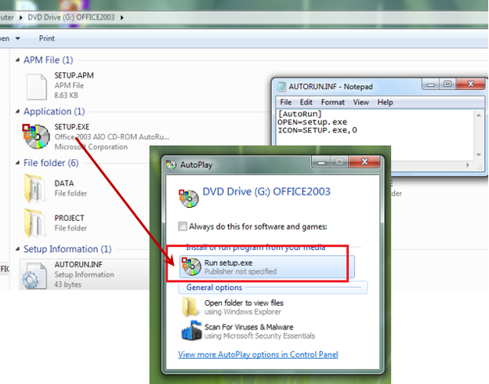Click Notepad horizontal scrollbar right arrow

(468, 165)
